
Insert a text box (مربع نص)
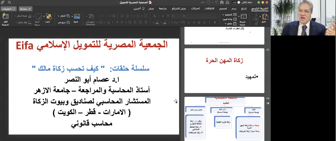tap(64, 22)
